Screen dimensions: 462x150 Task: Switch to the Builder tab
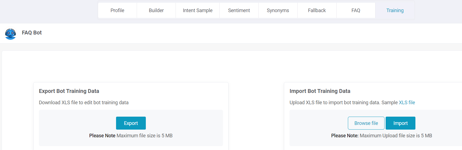coord(156,10)
